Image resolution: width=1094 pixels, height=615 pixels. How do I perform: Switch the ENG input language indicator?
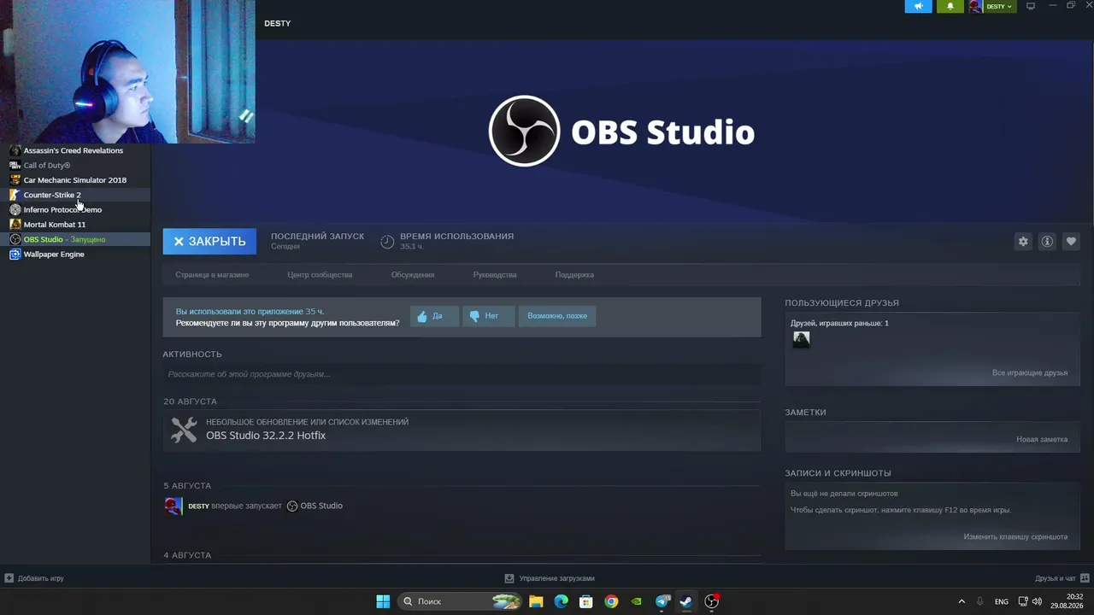click(1002, 601)
